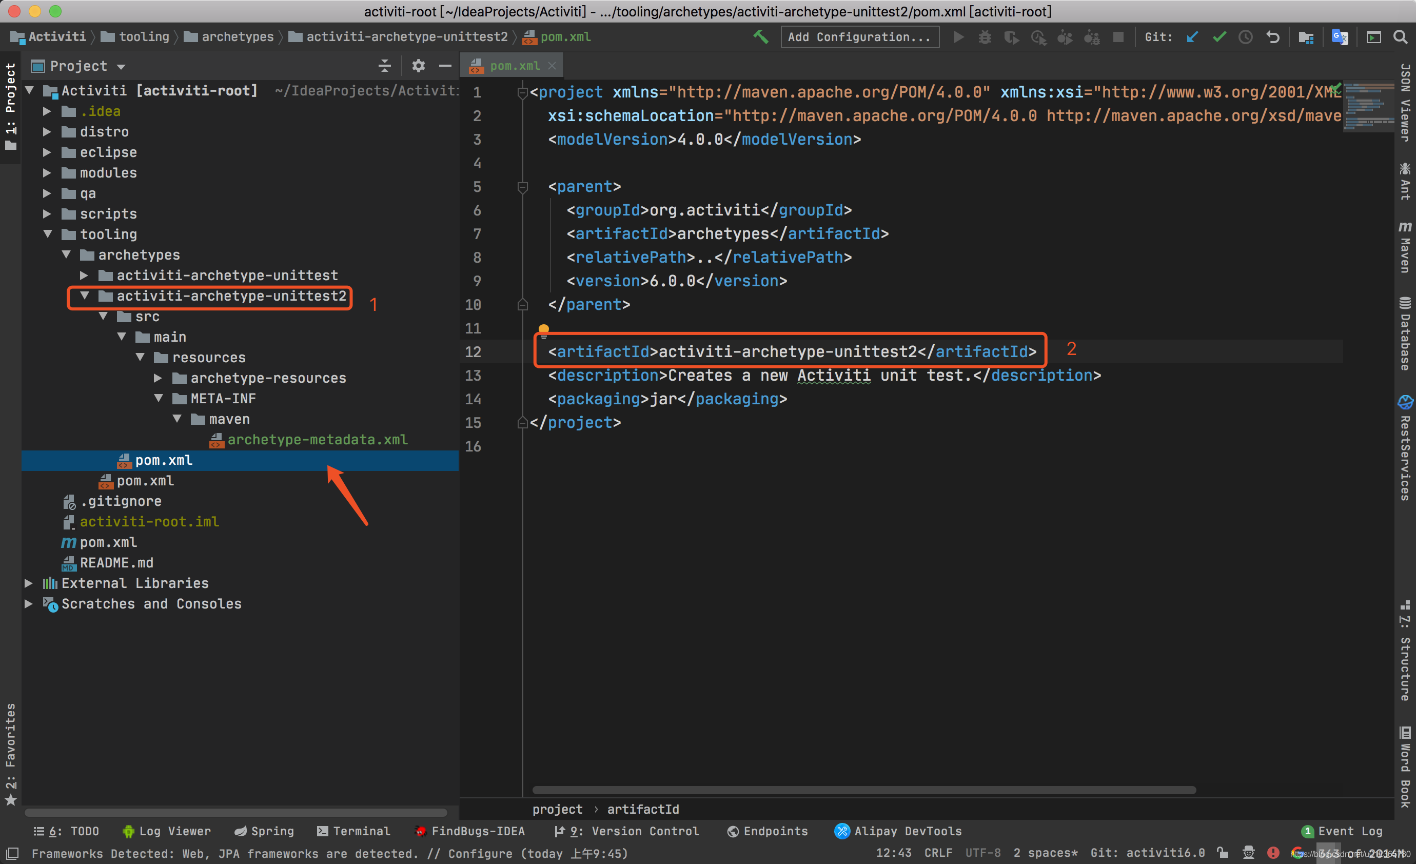Expand External Libraries node
This screenshot has height=864, width=1416.
(x=29, y=583)
